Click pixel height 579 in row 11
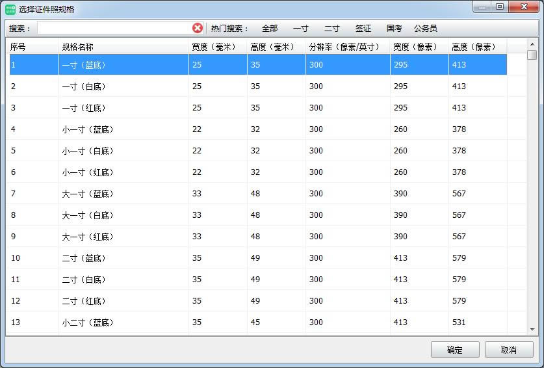Viewport: 544px width, 368px height. 478,280
